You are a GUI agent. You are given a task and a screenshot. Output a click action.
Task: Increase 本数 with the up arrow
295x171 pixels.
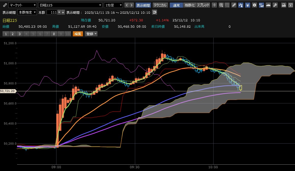click(63, 12)
